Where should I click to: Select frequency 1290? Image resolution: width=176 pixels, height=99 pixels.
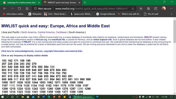point(80,89)
